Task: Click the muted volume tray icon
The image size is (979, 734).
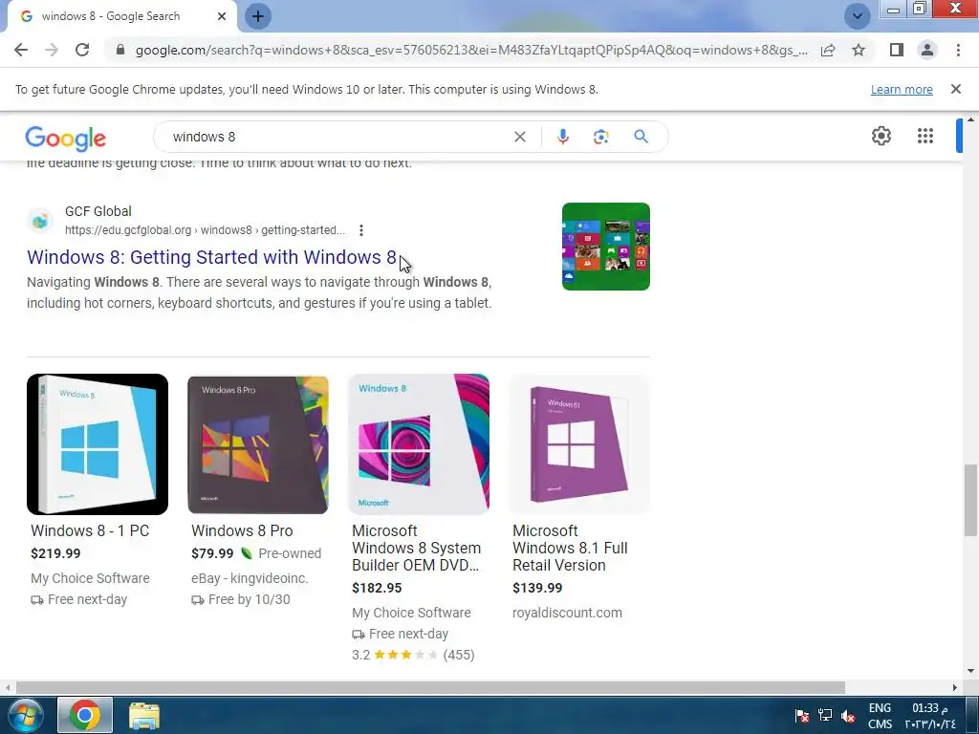Action: pyautogui.click(x=848, y=716)
